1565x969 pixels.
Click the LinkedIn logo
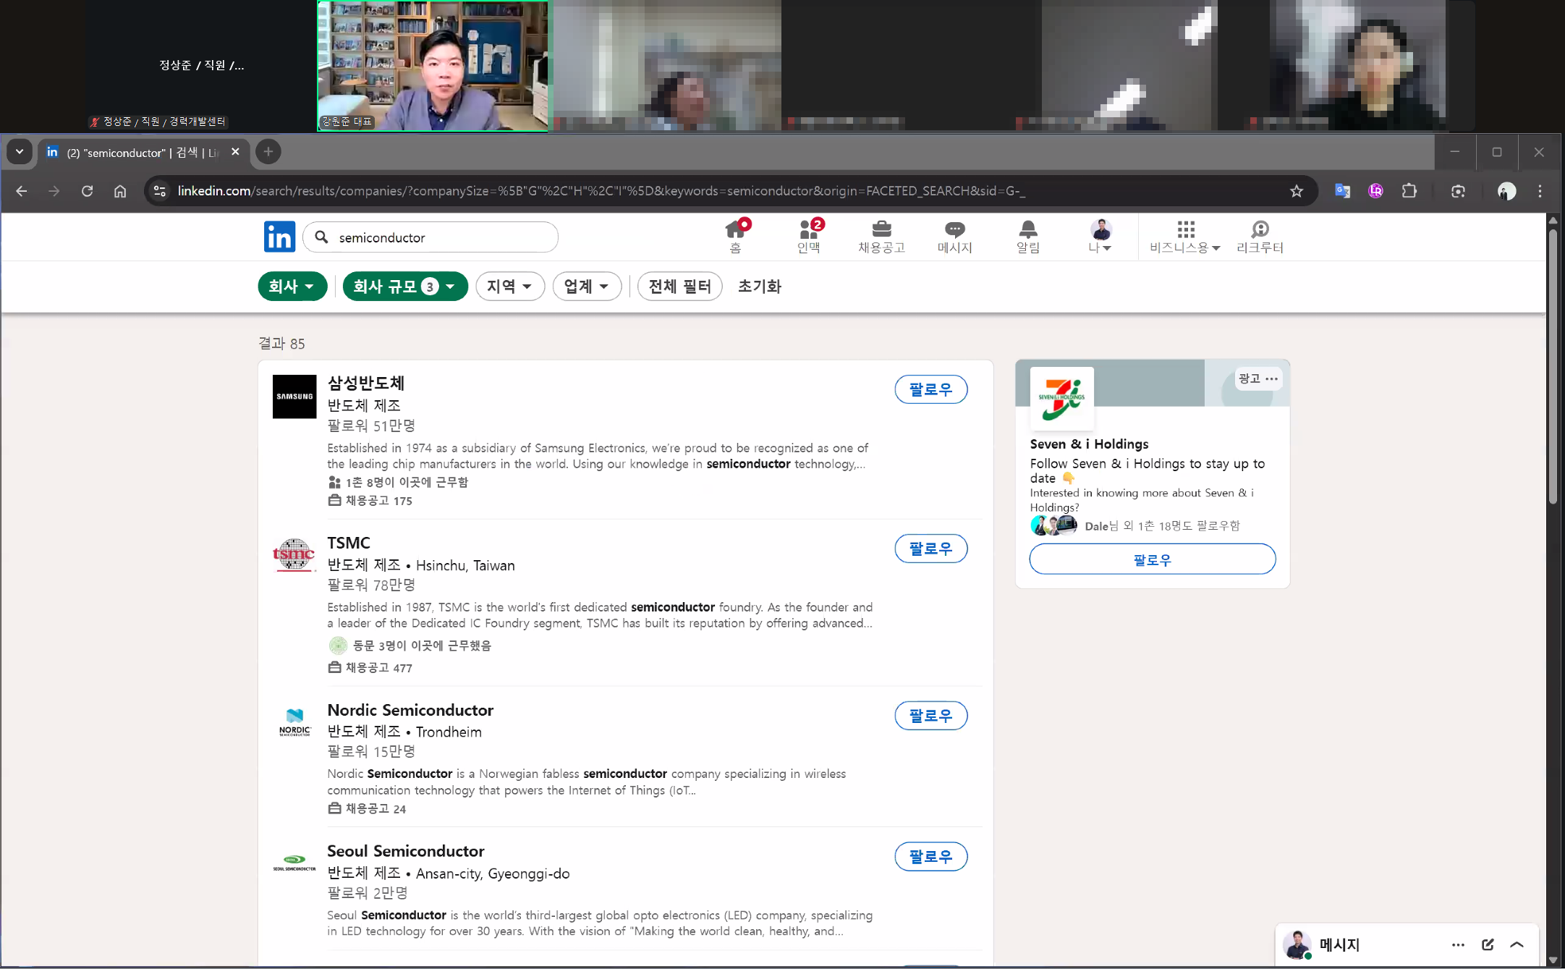[279, 237]
